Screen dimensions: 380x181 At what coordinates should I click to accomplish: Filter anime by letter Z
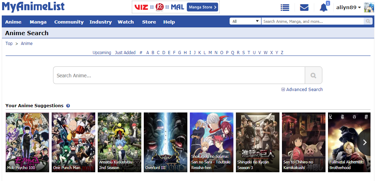(282, 53)
